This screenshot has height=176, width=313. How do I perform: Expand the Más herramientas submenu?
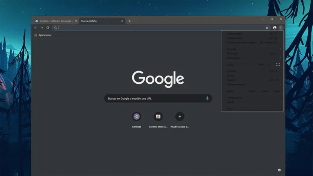(252, 84)
